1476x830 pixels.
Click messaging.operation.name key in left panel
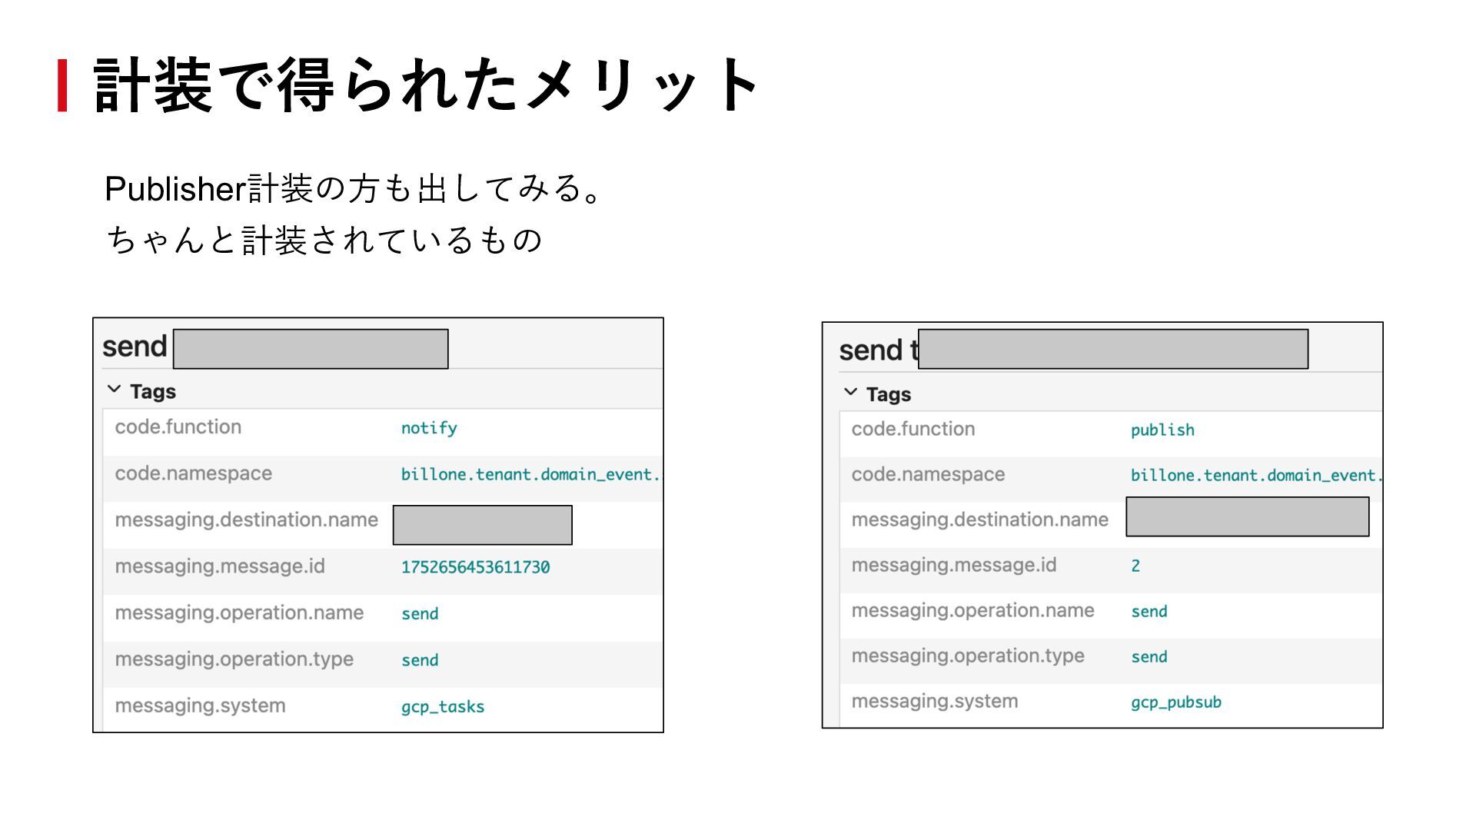click(x=239, y=613)
